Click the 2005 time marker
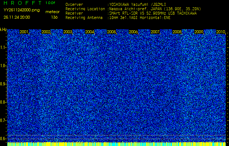The height and width of the screenshot is (146, 229). point(111,32)
